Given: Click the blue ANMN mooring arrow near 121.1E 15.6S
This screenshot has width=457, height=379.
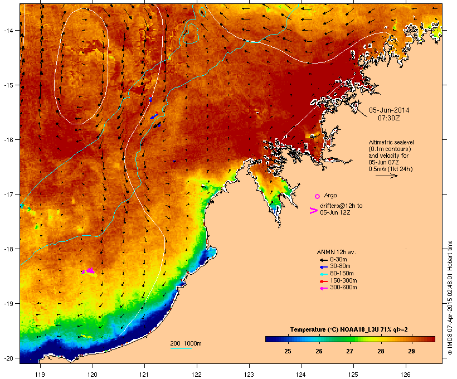Looking at the screenshot, I should (154, 116).
